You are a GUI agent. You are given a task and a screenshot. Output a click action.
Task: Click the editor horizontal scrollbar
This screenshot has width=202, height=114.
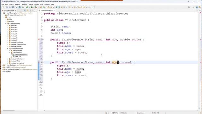[x=121, y=111]
